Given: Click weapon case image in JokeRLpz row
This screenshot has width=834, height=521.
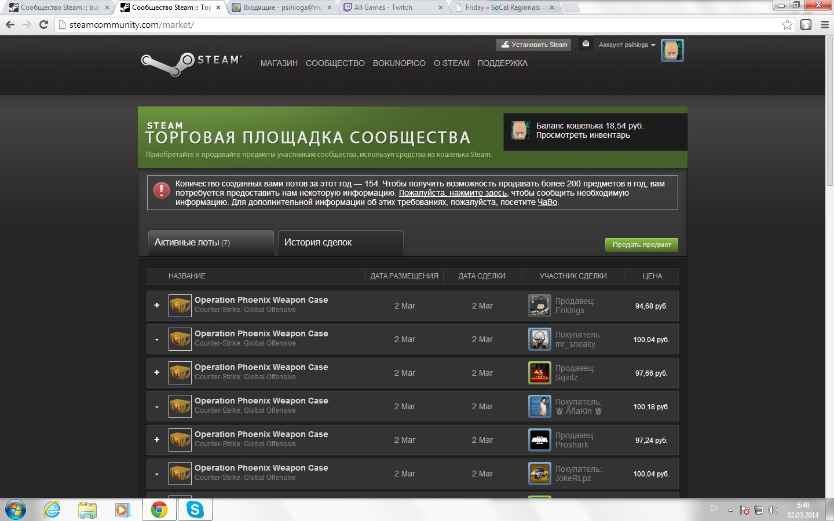Looking at the screenshot, I should [180, 474].
